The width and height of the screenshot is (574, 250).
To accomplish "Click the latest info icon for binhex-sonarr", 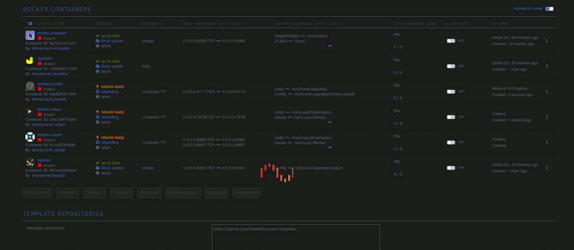I will [98, 148].
